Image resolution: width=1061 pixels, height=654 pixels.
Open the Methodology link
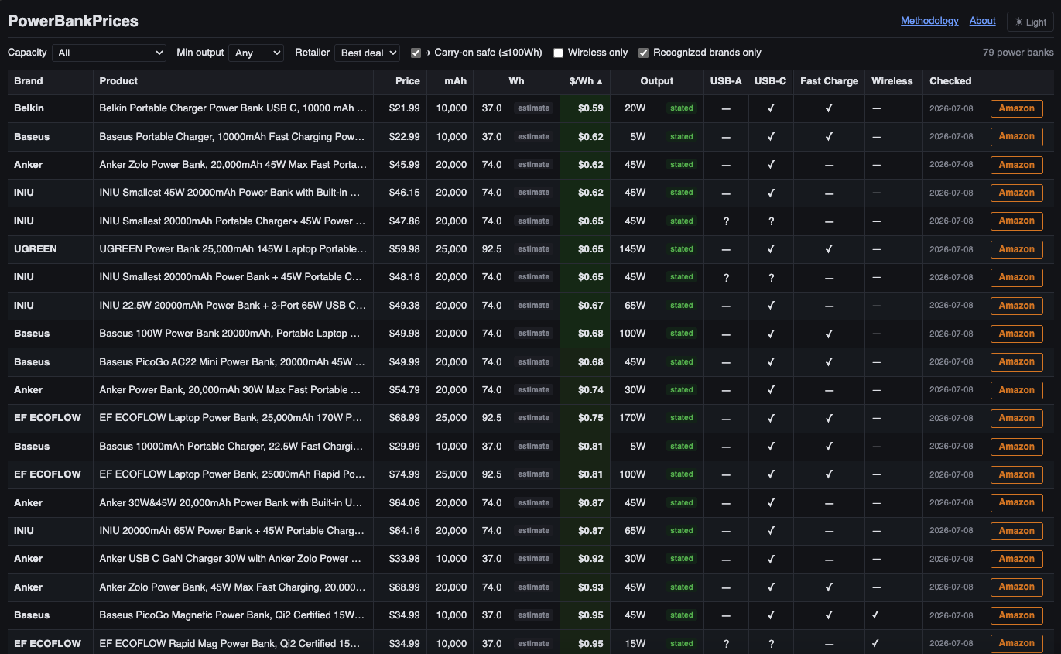click(929, 21)
